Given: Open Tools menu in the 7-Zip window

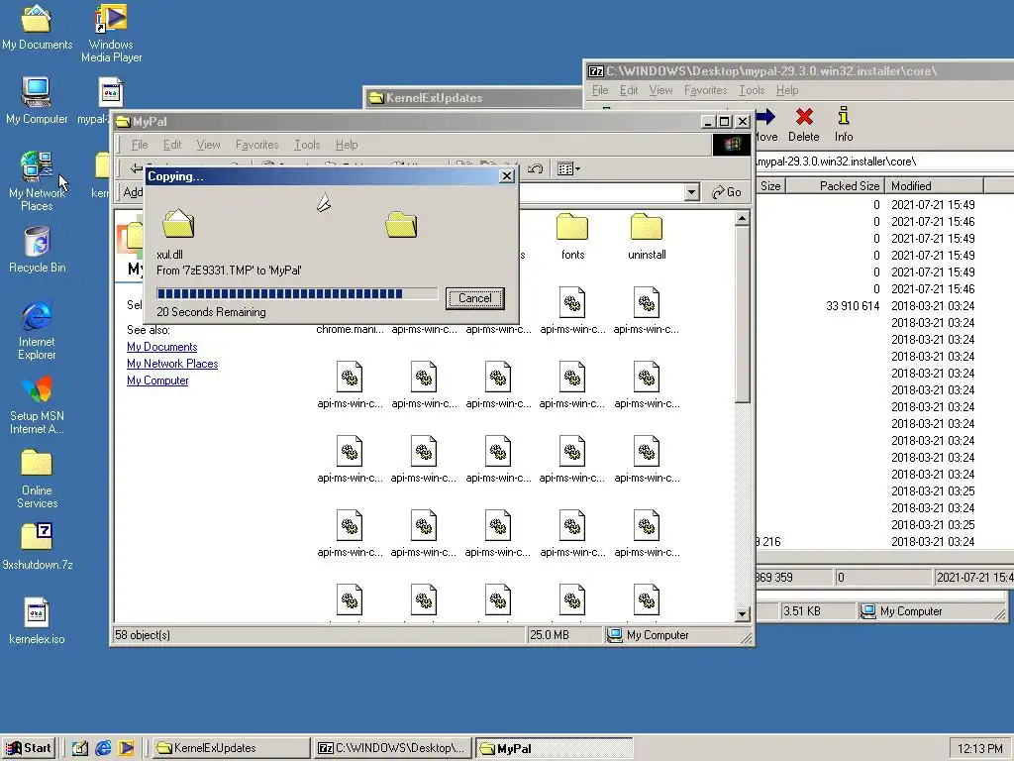Looking at the screenshot, I should pos(752,90).
